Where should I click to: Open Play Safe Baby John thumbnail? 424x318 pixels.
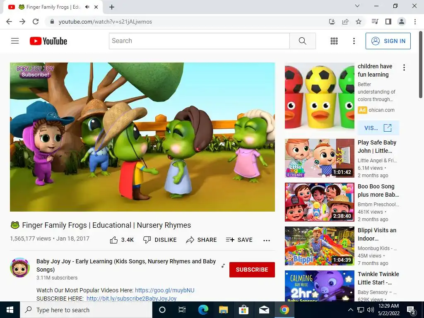(319, 158)
